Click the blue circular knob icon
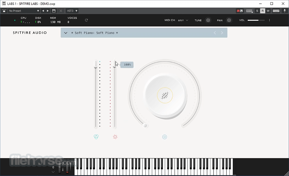 [165, 137]
